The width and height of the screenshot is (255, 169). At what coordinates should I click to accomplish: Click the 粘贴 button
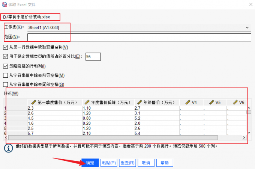pyautogui.click(x=109, y=163)
